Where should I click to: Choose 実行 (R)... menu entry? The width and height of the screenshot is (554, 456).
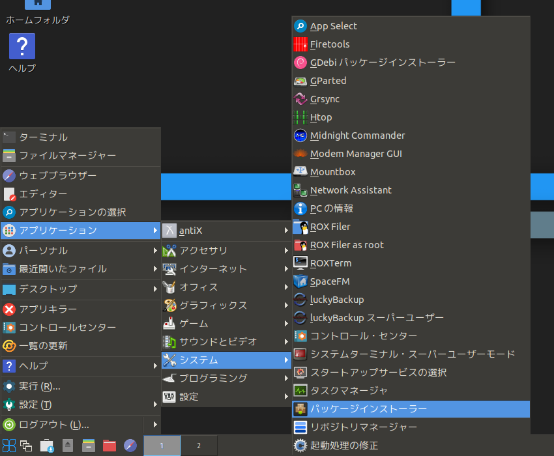tap(81, 386)
